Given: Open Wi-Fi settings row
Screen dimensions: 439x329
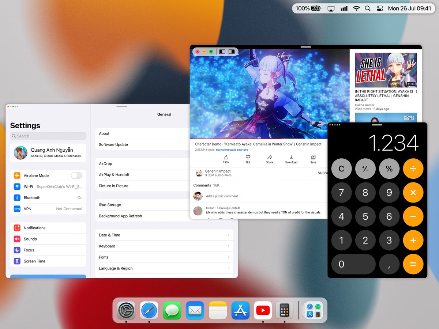Looking at the screenshot, I should pyautogui.click(x=48, y=186).
